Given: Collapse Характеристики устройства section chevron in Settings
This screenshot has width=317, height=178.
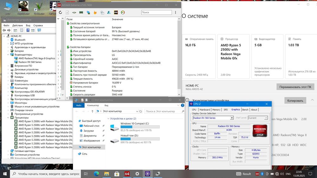Looking at the screenshot, I should tap(312, 100).
